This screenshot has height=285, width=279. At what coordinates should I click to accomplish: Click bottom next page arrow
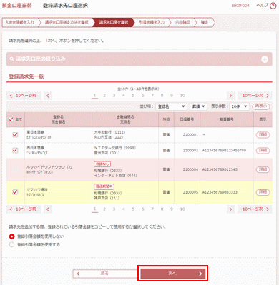[230, 209]
